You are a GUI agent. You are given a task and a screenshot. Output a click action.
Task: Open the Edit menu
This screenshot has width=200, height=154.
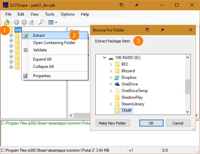tap(21, 14)
